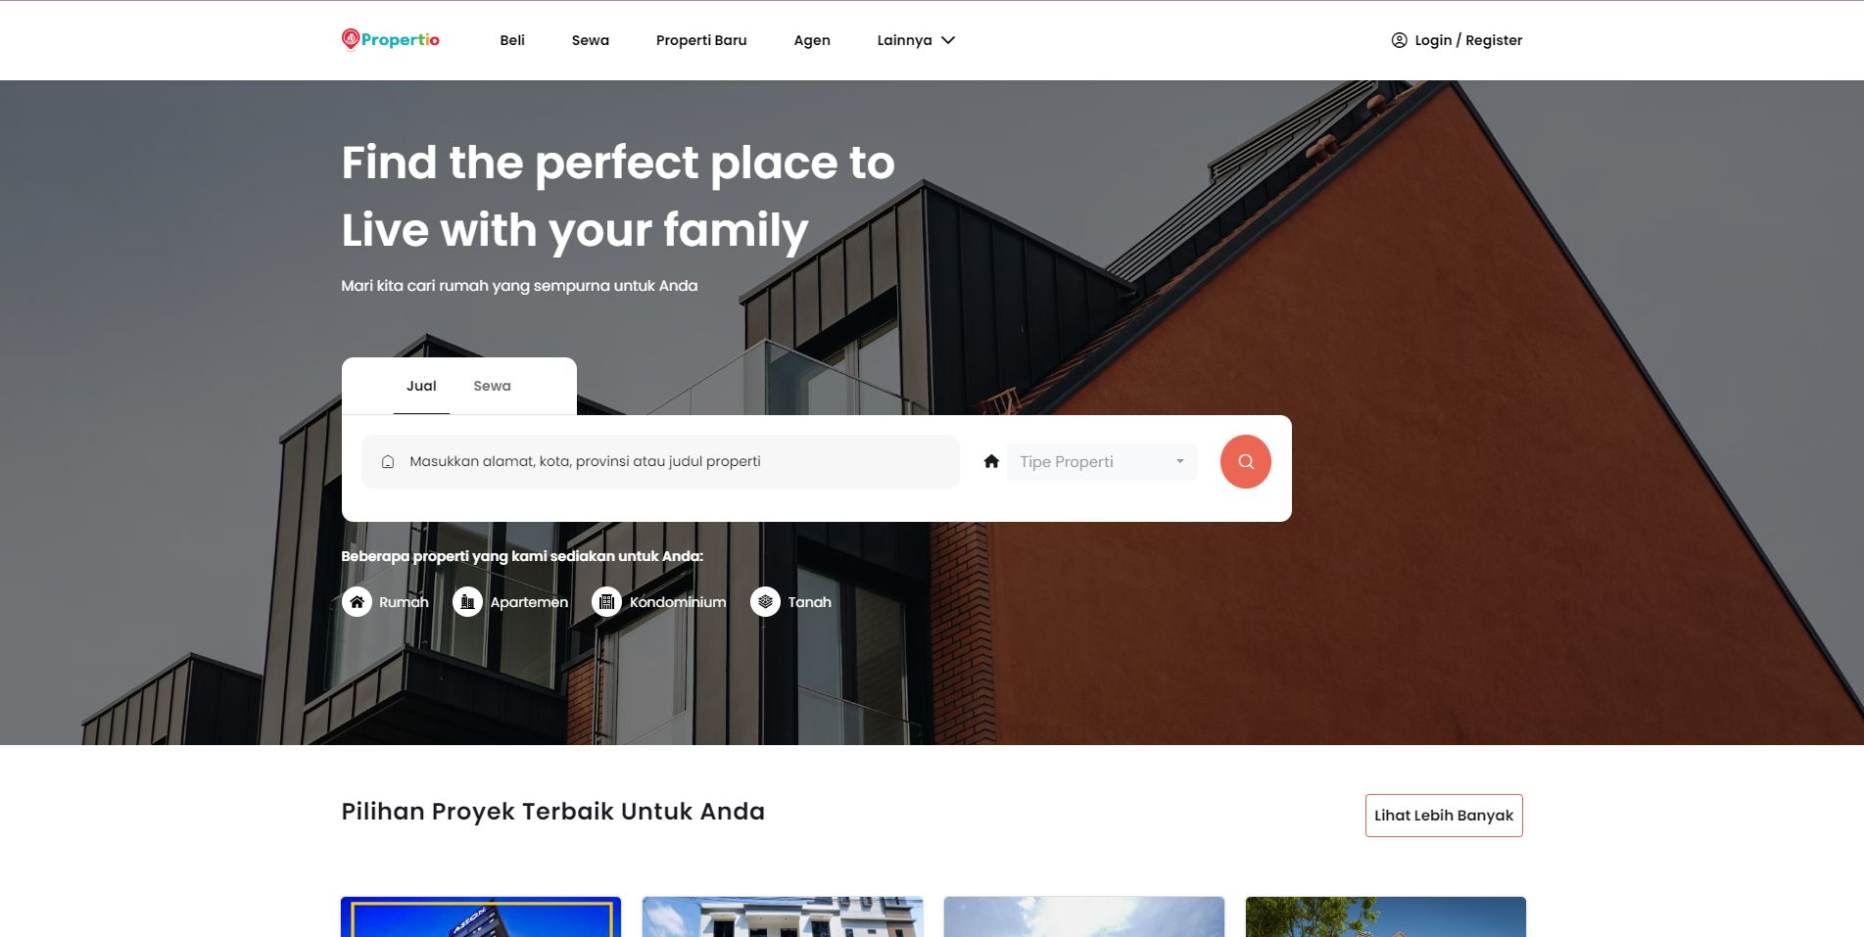This screenshot has height=937, width=1864.
Task: Click the Lainnya chevron arrow
Action: (x=948, y=40)
